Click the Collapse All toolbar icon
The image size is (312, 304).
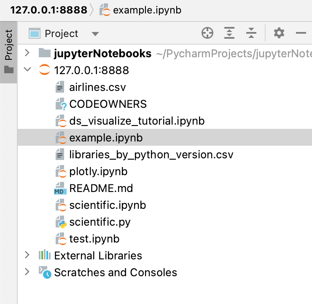coord(251,33)
